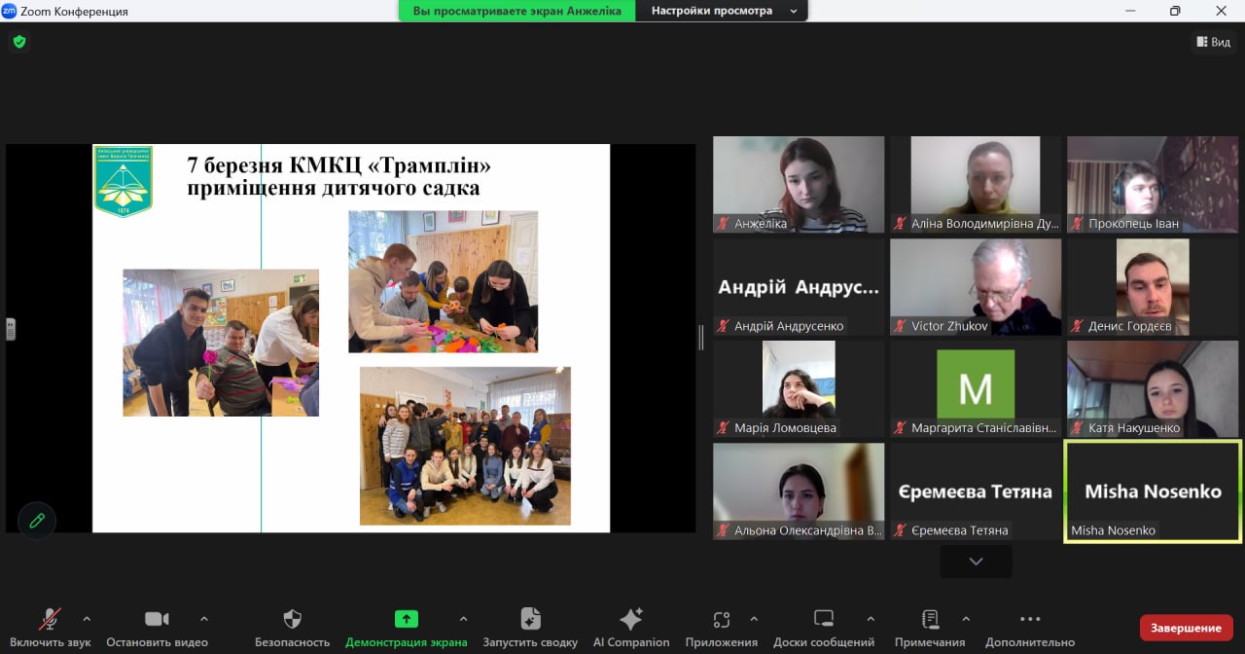Open the AI Companion panel
Screen dimensions: 1245x654
coord(631,628)
